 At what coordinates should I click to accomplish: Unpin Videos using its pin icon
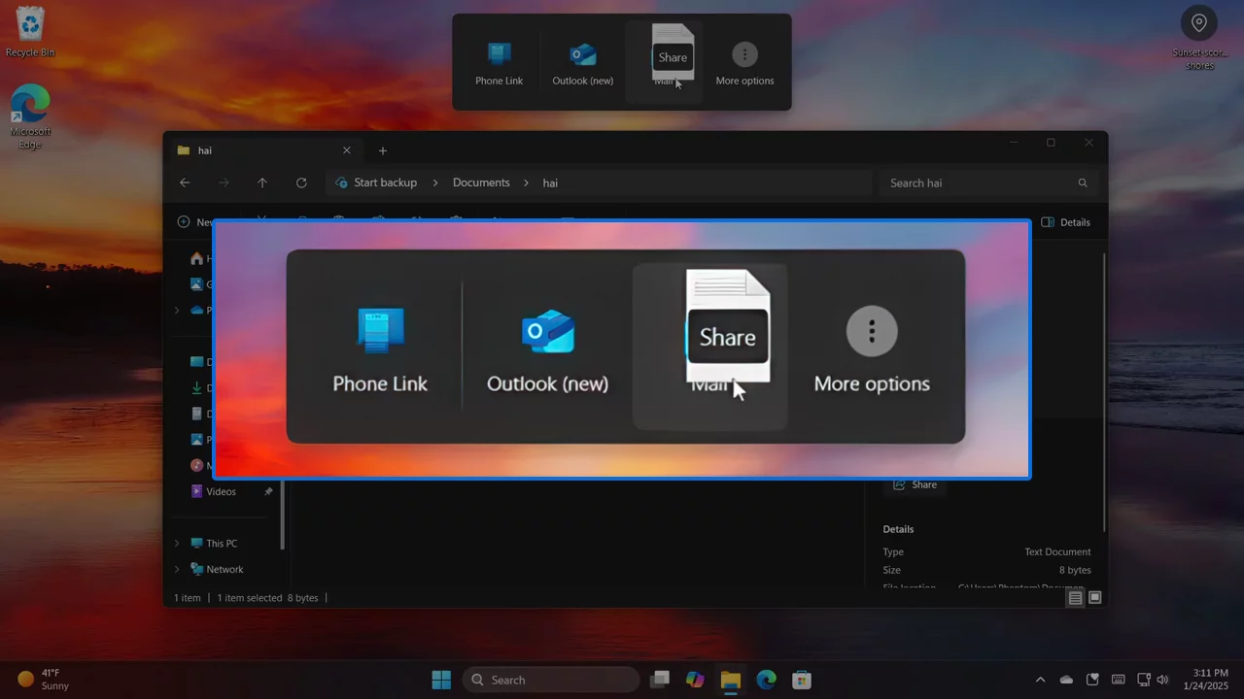(268, 491)
